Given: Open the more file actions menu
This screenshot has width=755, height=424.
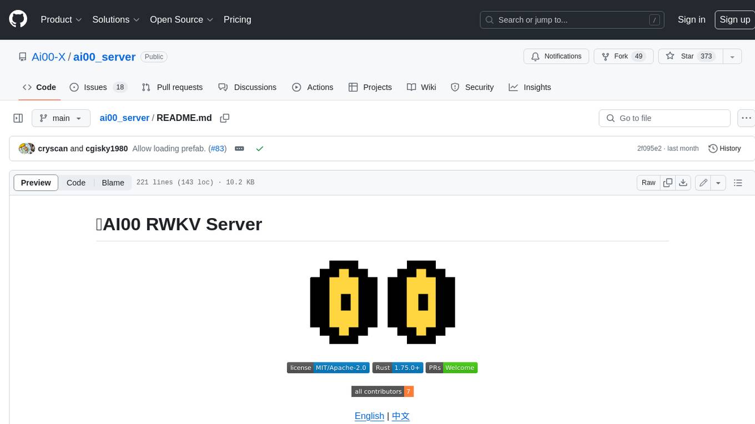Looking at the screenshot, I should (x=747, y=118).
